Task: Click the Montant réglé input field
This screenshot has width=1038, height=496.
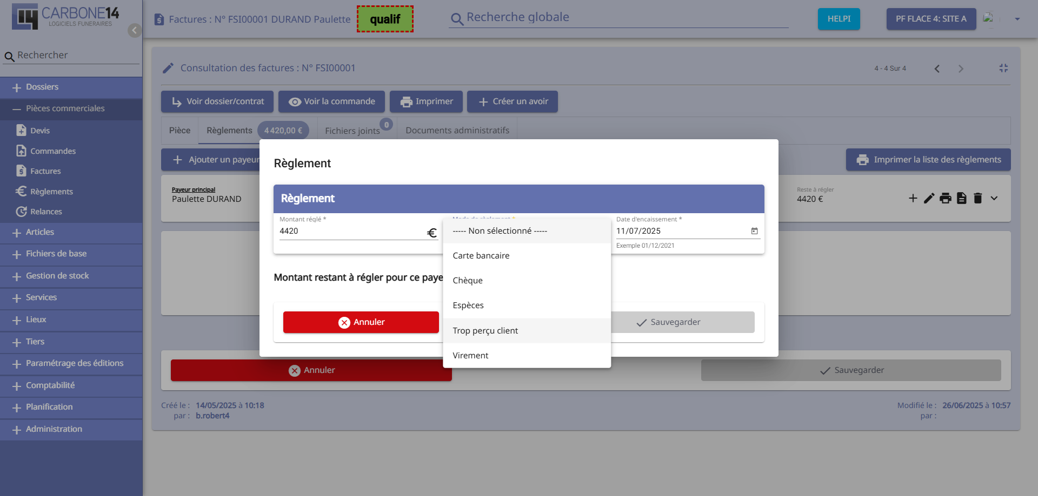Action: (x=351, y=231)
